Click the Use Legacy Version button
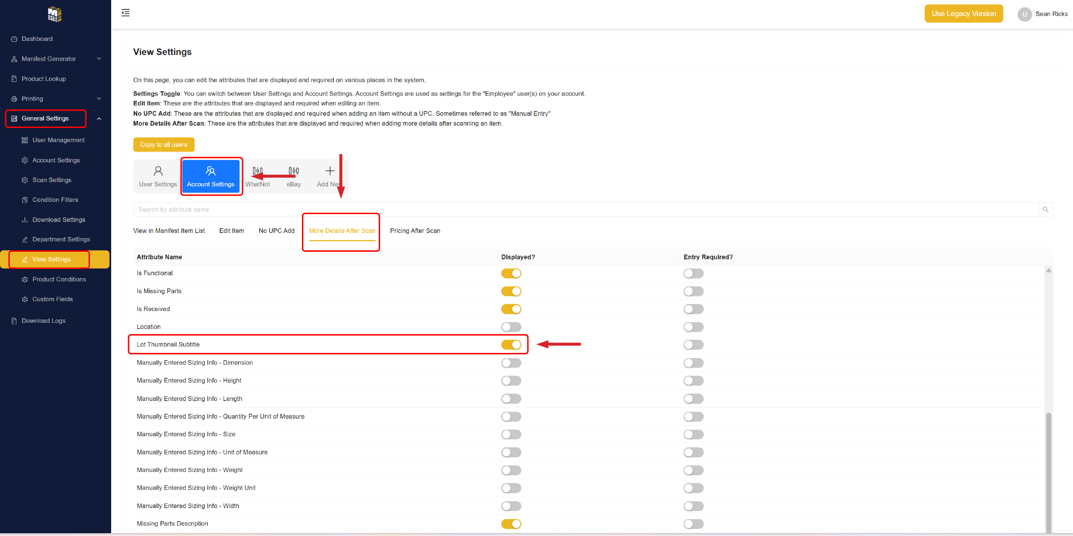Viewport: 1073px width, 536px height. tap(963, 14)
